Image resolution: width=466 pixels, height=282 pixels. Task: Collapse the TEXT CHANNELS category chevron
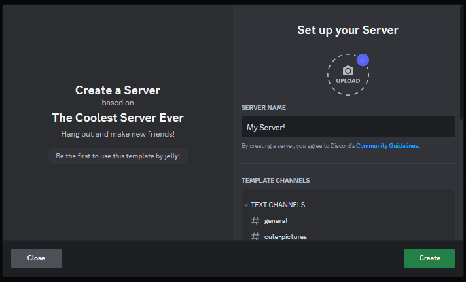pyautogui.click(x=246, y=205)
